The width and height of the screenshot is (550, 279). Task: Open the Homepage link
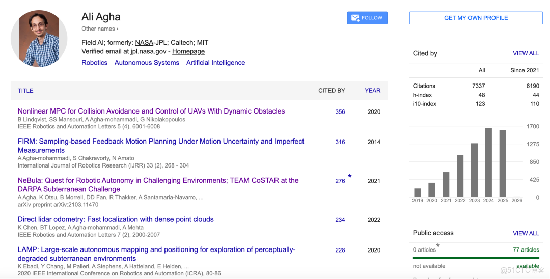tap(188, 51)
